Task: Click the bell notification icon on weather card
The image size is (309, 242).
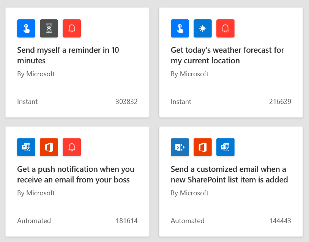Action: [x=225, y=28]
